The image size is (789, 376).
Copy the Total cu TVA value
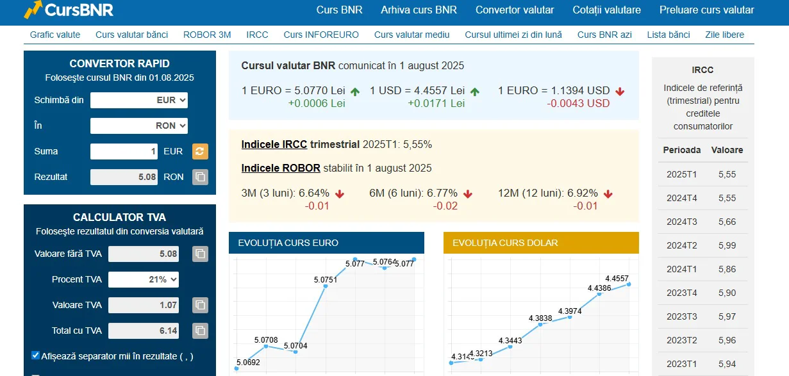point(201,331)
